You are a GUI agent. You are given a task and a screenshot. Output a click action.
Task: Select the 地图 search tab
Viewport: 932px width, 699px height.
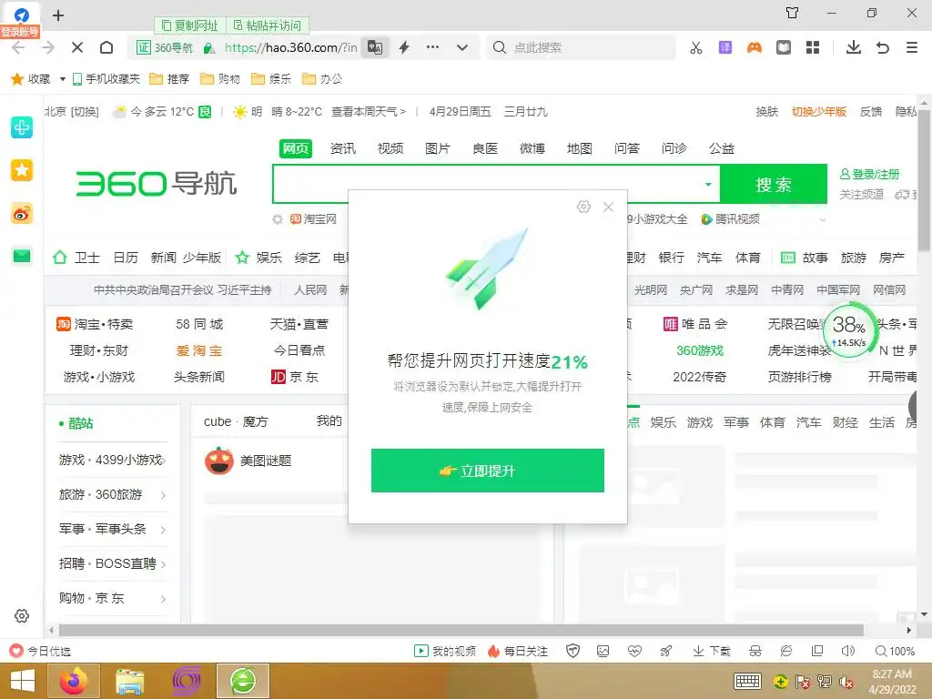tap(580, 148)
